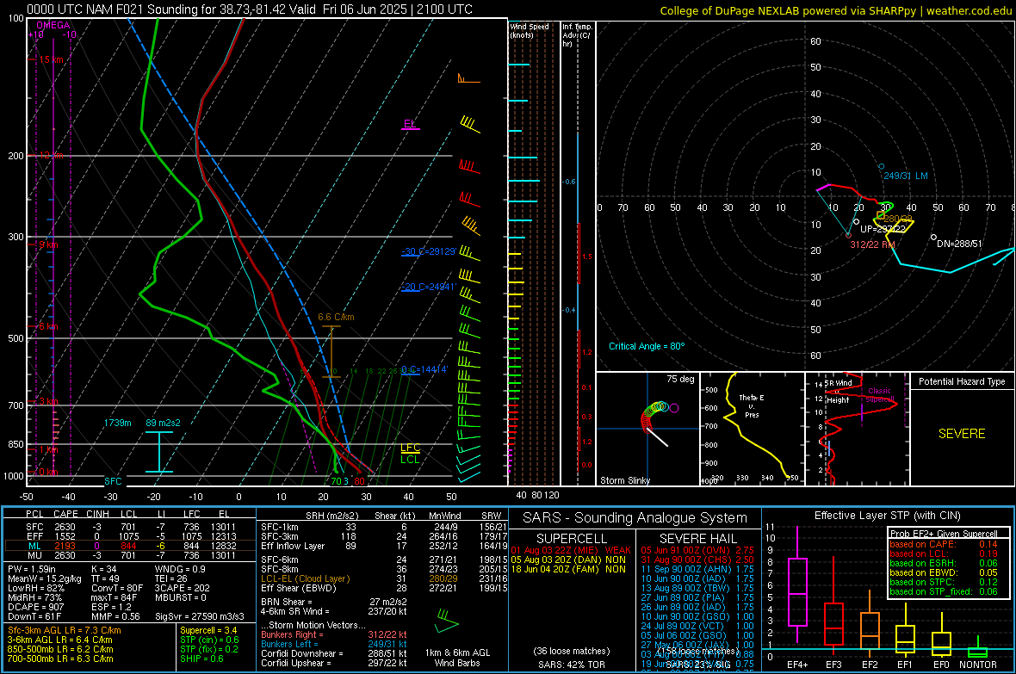Click the Theta-E v. Pres label
This screenshot has height=674, width=1016.
coord(752,405)
